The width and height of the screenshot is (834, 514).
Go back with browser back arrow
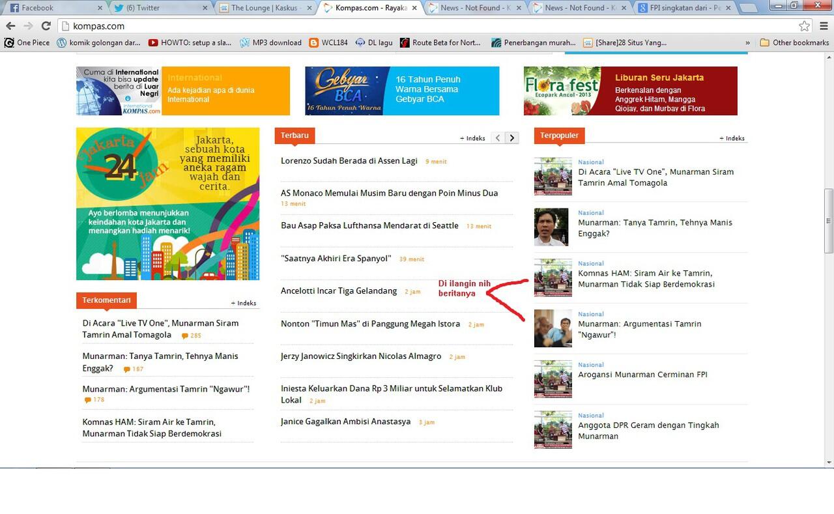coord(10,26)
